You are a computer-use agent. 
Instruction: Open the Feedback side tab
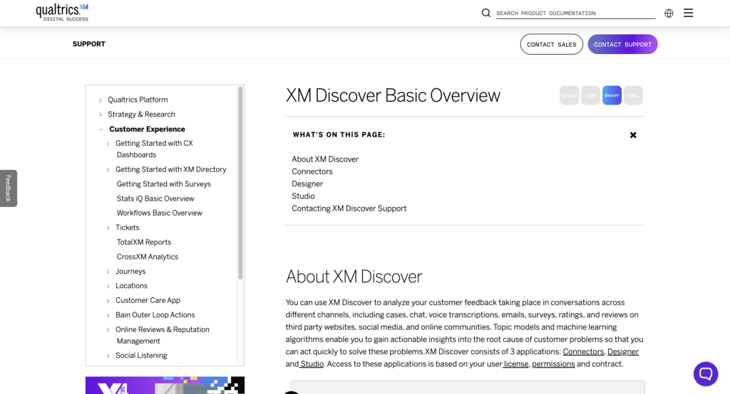[9, 188]
